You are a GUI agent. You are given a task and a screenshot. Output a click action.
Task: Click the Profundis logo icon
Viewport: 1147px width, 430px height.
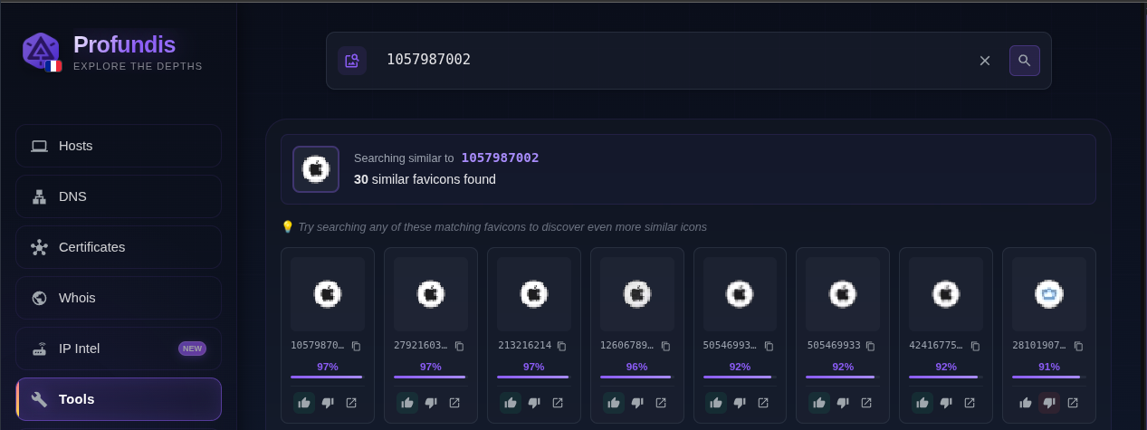41,51
